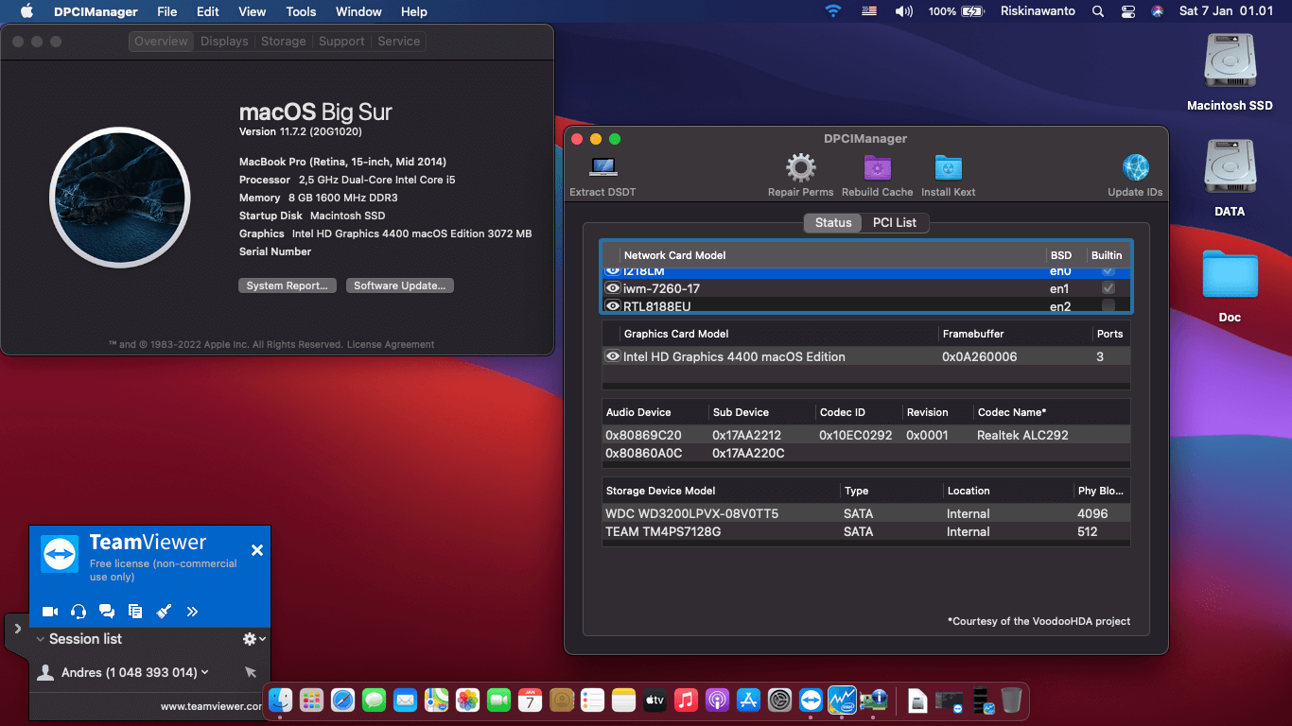Select the Status tab in DPCIManager
Screen dimensions: 1292x726
[x=833, y=223]
